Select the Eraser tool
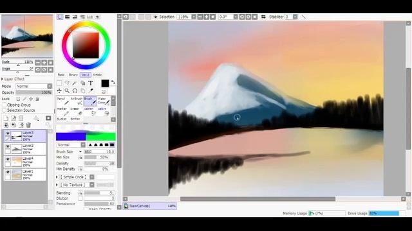Viewport: 412px width, 231px height. (x=77, y=111)
